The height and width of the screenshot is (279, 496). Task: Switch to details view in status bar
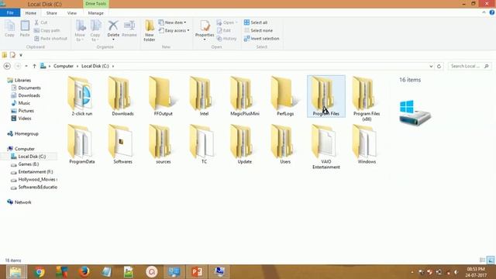(x=482, y=260)
